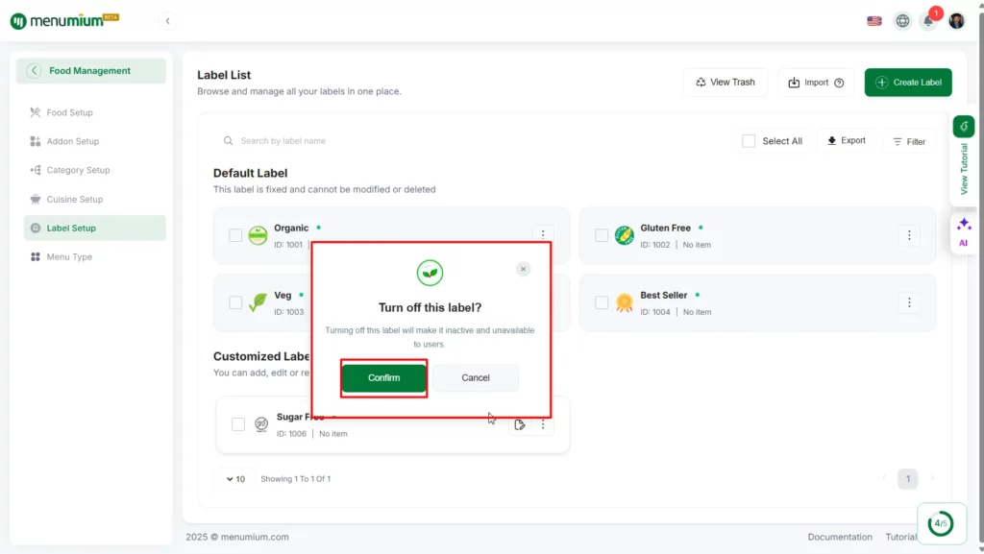Check the Sugar Free label checkbox
Viewport: 984px width, 554px height.
click(x=238, y=424)
